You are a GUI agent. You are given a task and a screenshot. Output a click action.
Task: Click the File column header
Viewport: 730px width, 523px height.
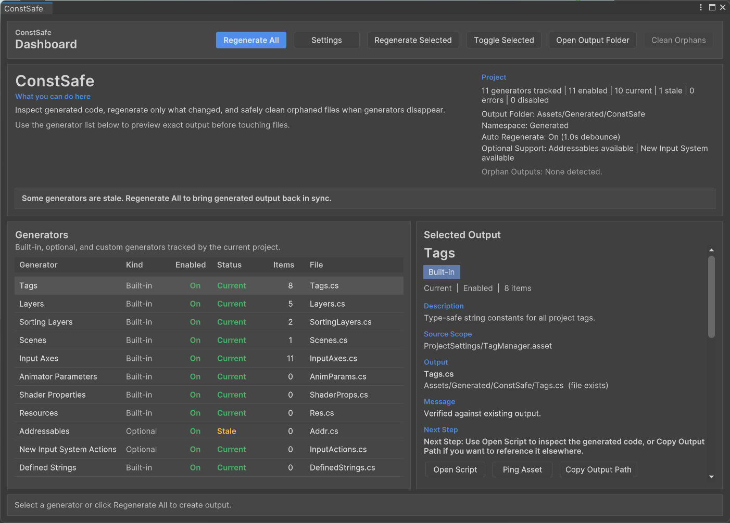pos(316,265)
